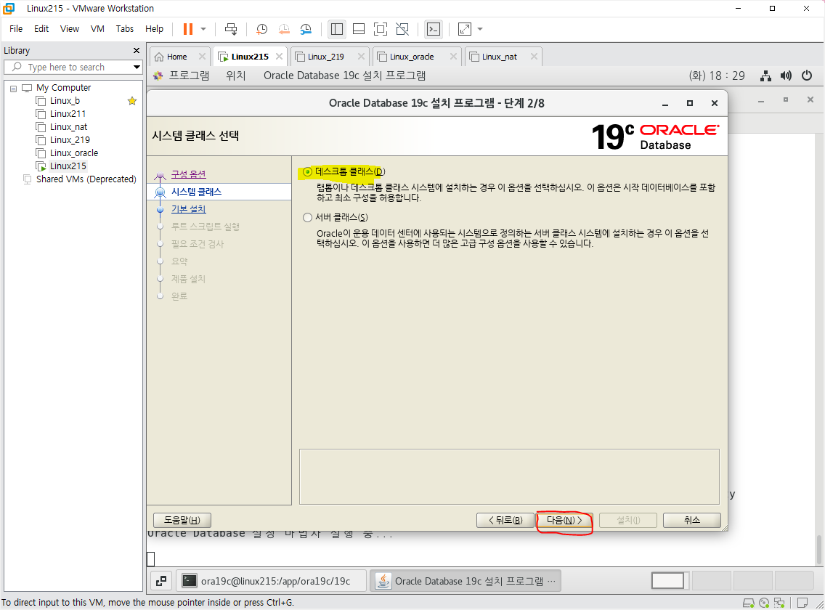Image resolution: width=825 pixels, height=610 pixels.
Task: Click the VMware network adapter status icon
Action: (779, 603)
